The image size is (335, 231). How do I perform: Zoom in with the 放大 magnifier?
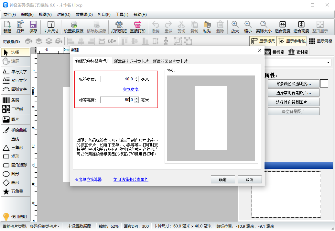click(235, 27)
